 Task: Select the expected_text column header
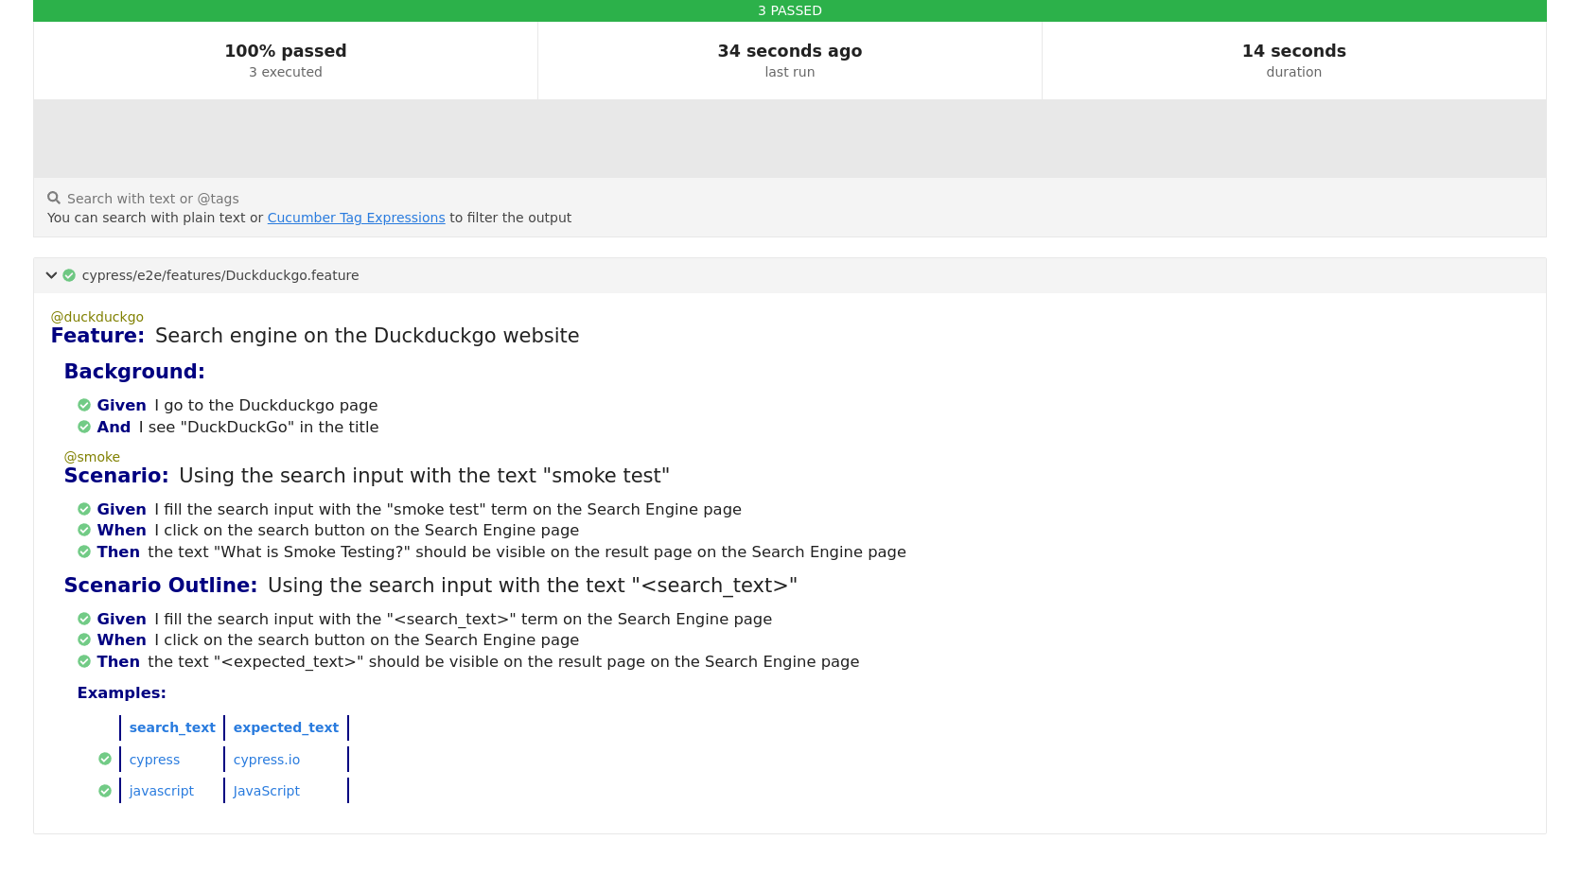[286, 727]
